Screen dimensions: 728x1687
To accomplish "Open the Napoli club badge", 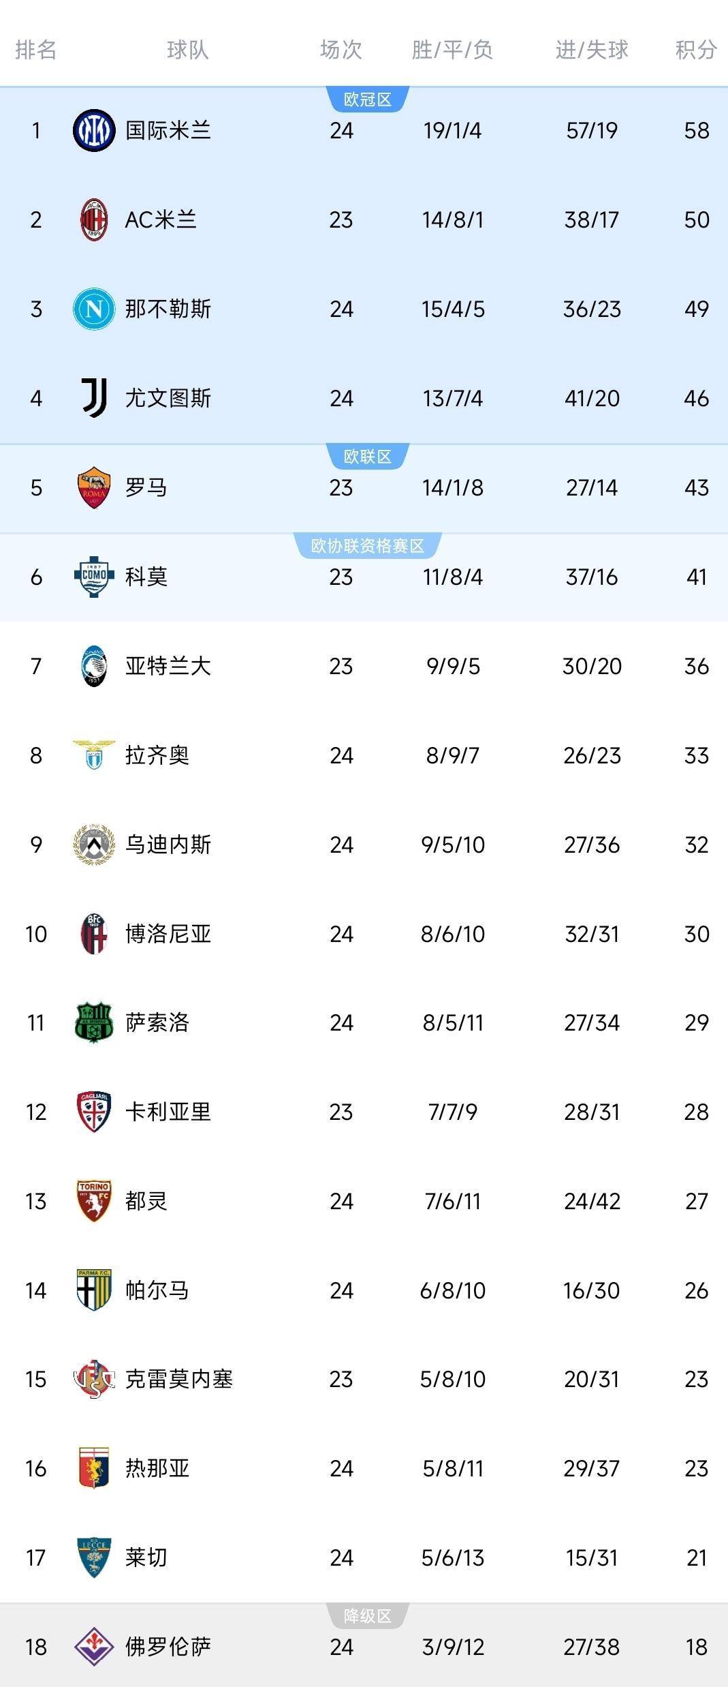I will pos(95,309).
